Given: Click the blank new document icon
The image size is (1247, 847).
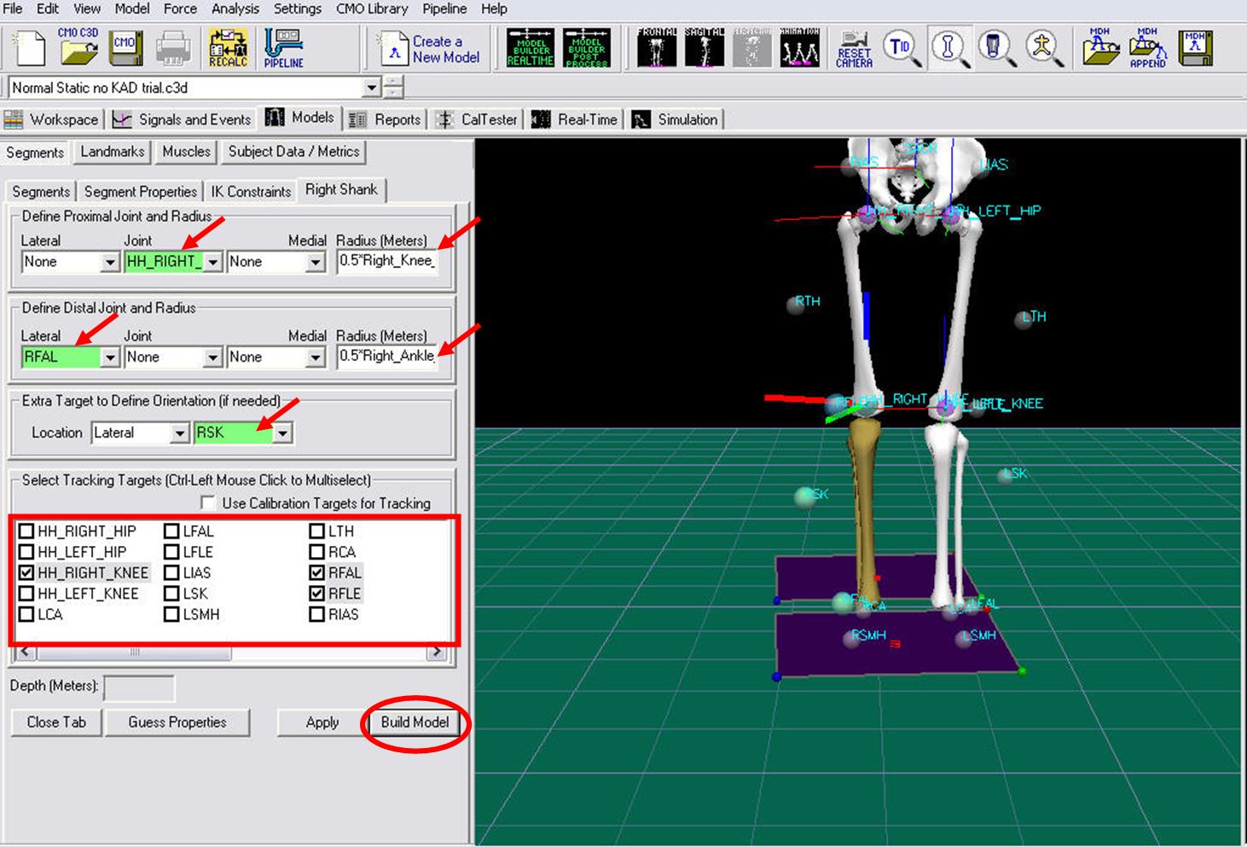Looking at the screenshot, I should pyautogui.click(x=29, y=48).
